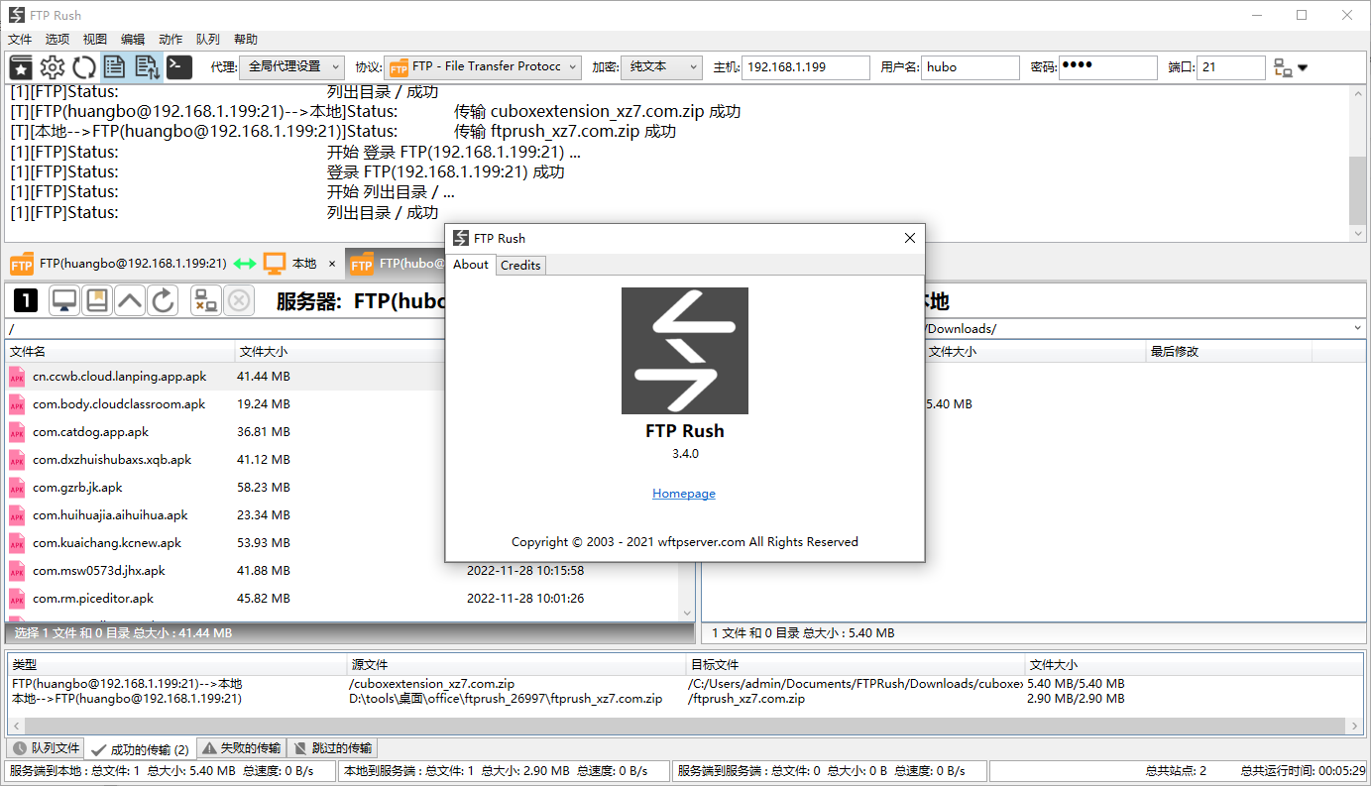Switch pane to local computer monitor icon
The height and width of the screenshot is (786, 1371).
pyautogui.click(x=64, y=300)
